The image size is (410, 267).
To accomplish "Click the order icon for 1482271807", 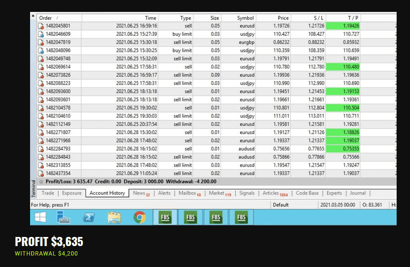I will 41,133.
